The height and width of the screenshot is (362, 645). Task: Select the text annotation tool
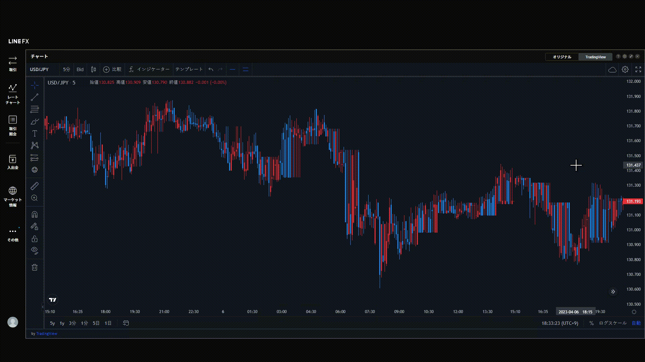(35, 133)
